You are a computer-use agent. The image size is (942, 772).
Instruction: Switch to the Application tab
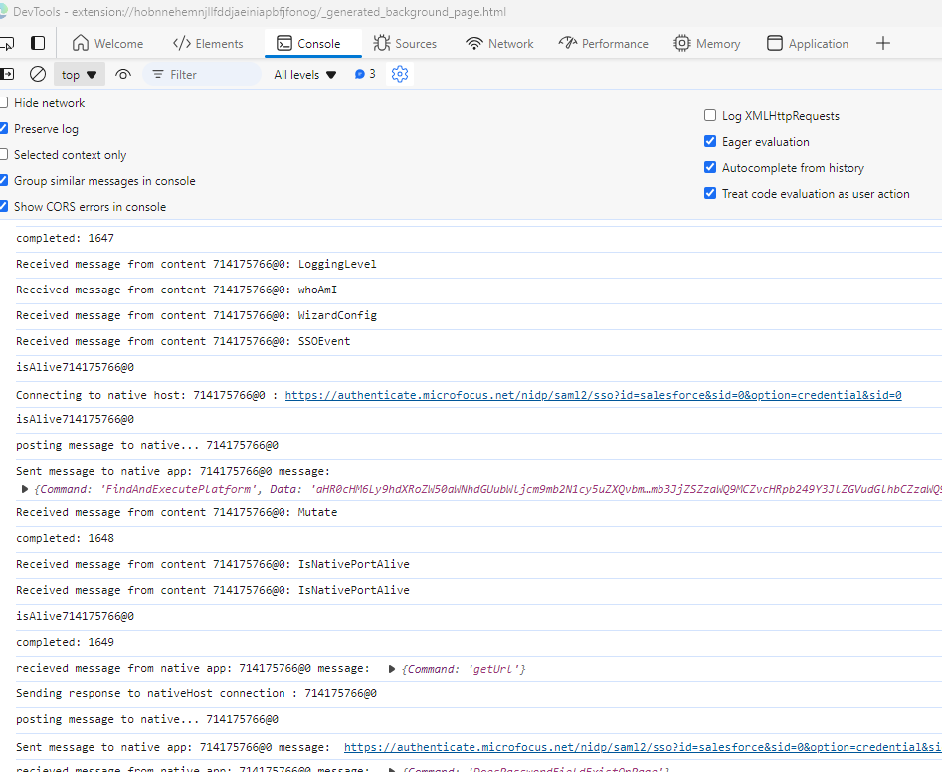808,43
